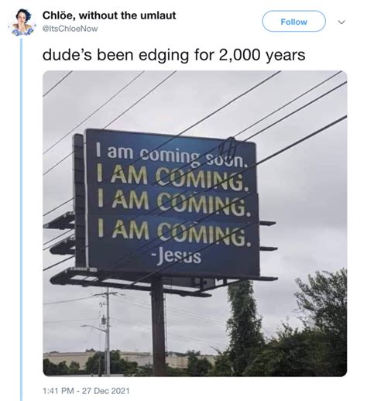
Task: Visit the @ItsChloeNow handle link
Action: point(70,29)
